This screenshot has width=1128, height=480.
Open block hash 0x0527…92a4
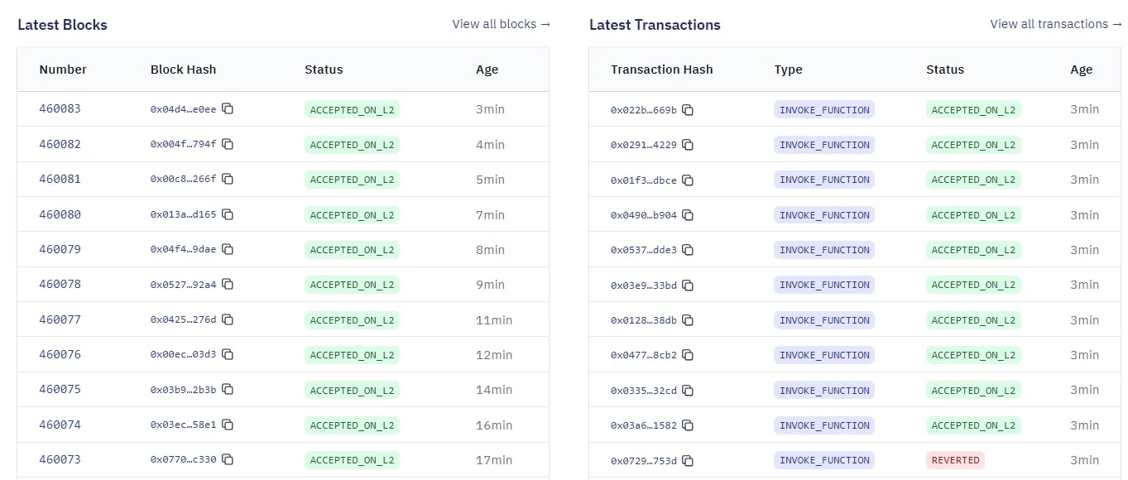(x=183, y=285)
